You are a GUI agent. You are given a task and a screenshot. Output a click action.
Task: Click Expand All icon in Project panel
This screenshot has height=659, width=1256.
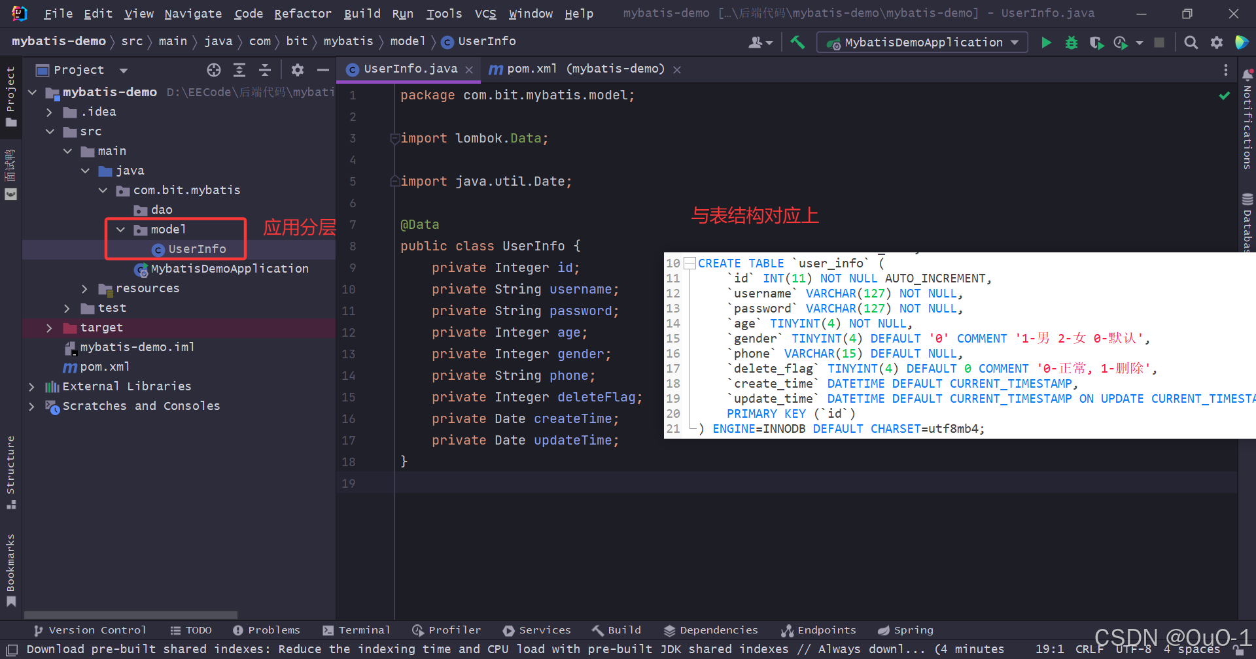[239, 70]
